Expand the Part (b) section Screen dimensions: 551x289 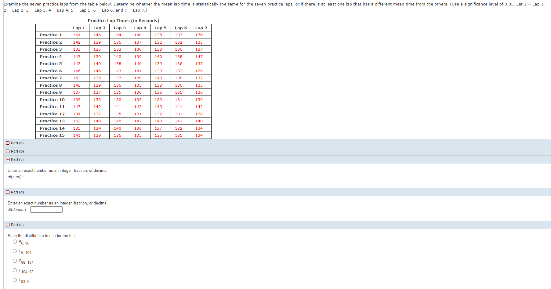[8, 151]
